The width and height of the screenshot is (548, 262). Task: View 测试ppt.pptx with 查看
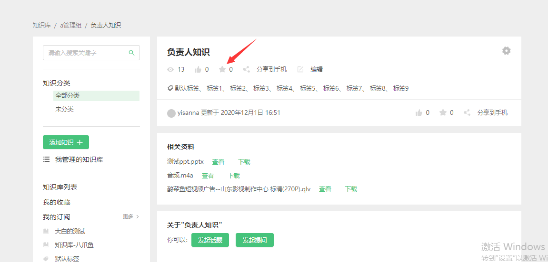(218, 162)
